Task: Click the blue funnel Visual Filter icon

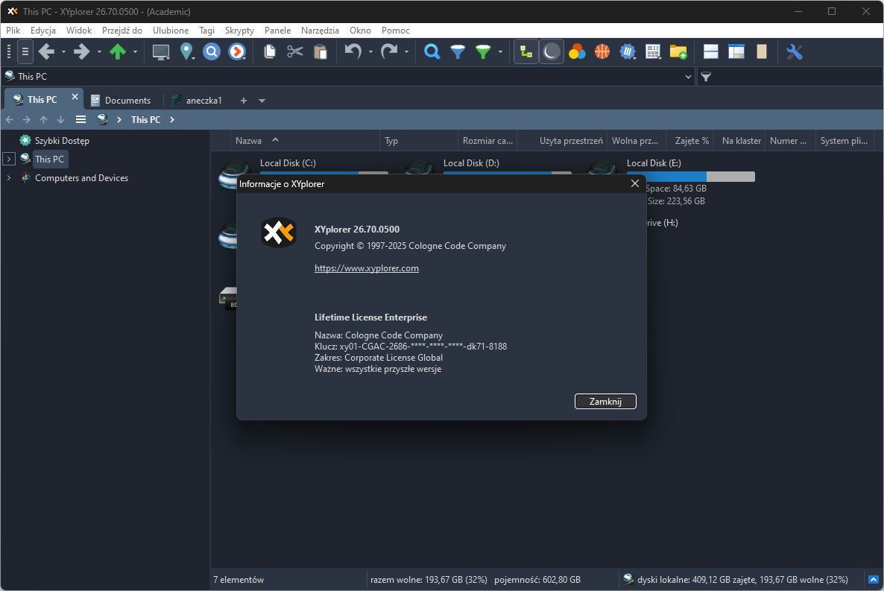Action: pos(458,52)
